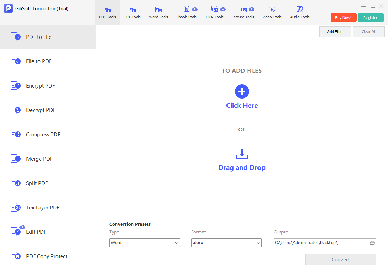388x272 pixels.
Task: Click the Add Files button
Action: pos(335,32)
